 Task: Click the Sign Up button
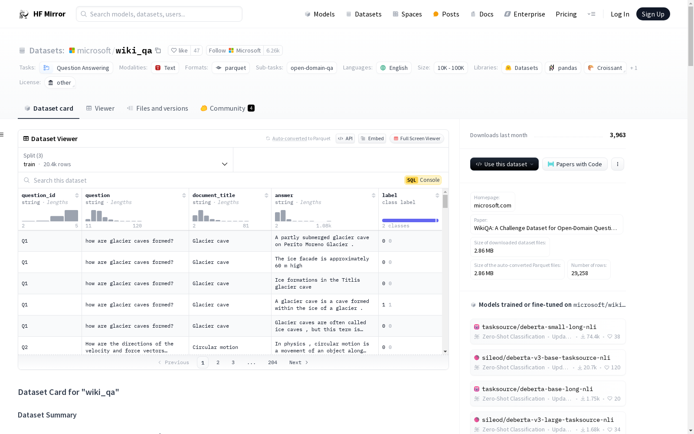tap(653, 14)
